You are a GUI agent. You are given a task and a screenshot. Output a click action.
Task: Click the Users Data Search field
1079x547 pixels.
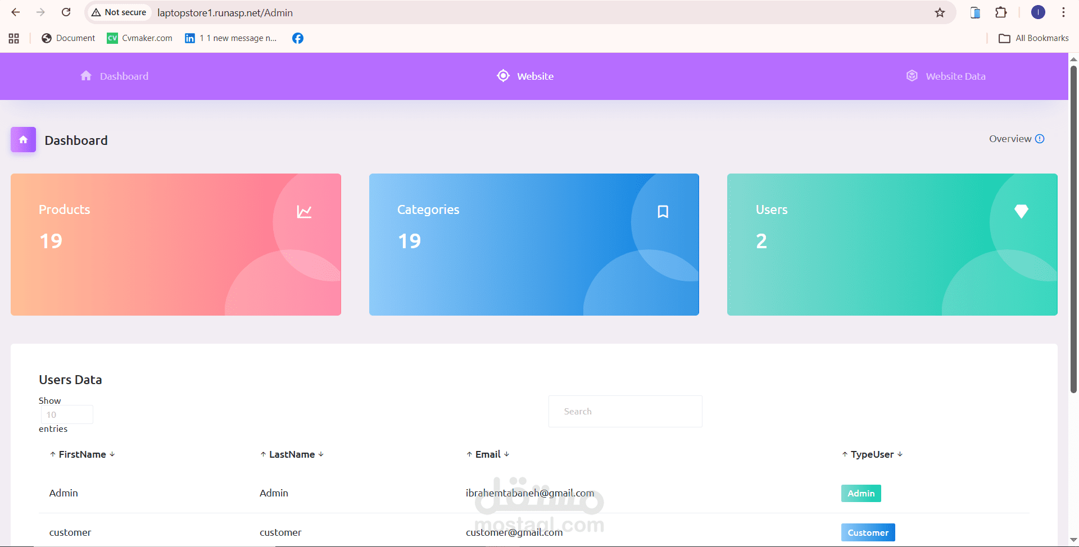pos(625,411)
